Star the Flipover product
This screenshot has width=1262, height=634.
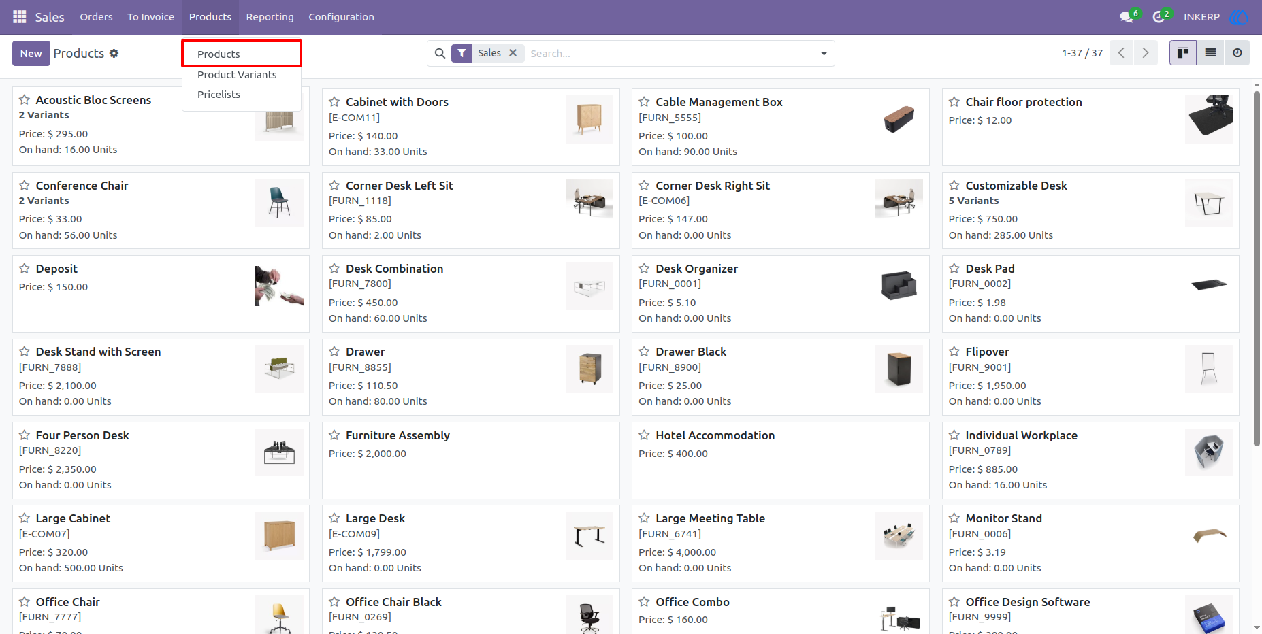pyautogui.click(x=954, y=352)
